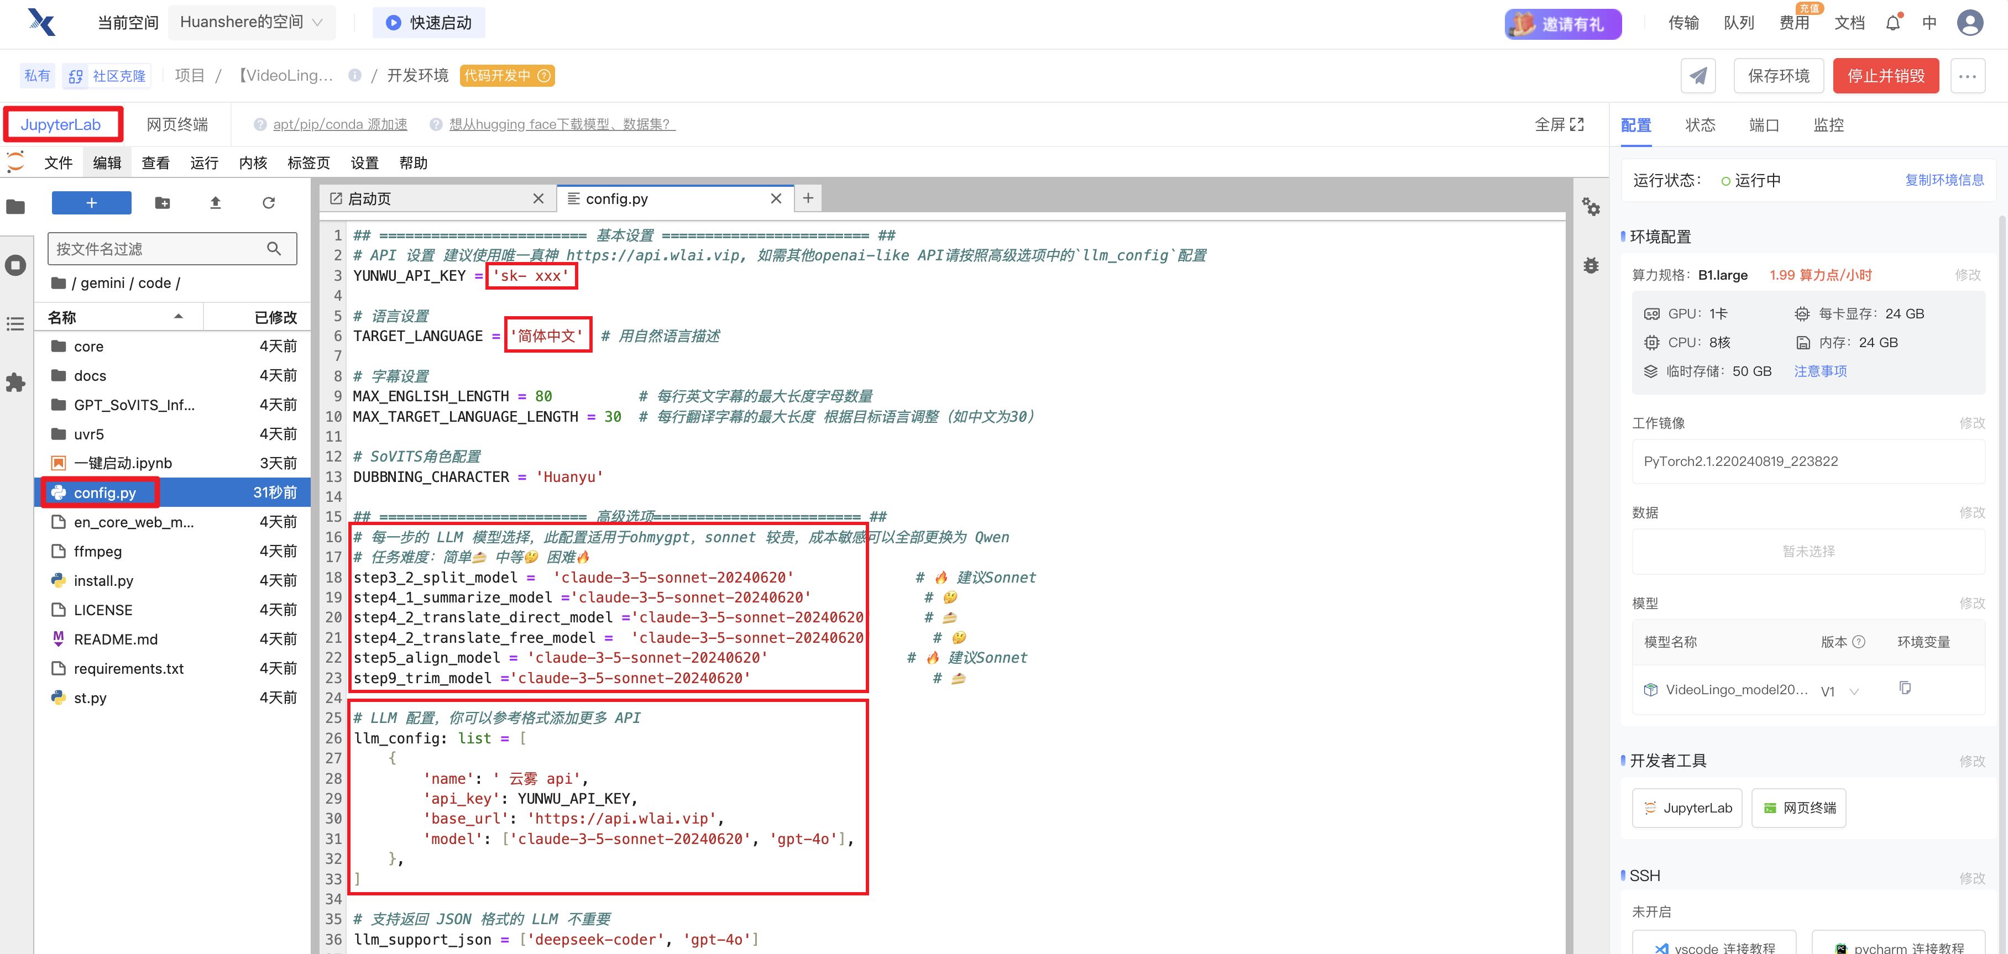Click the 代码开发中 status badge help icon

pyautogui.click(x=545, y=76)
